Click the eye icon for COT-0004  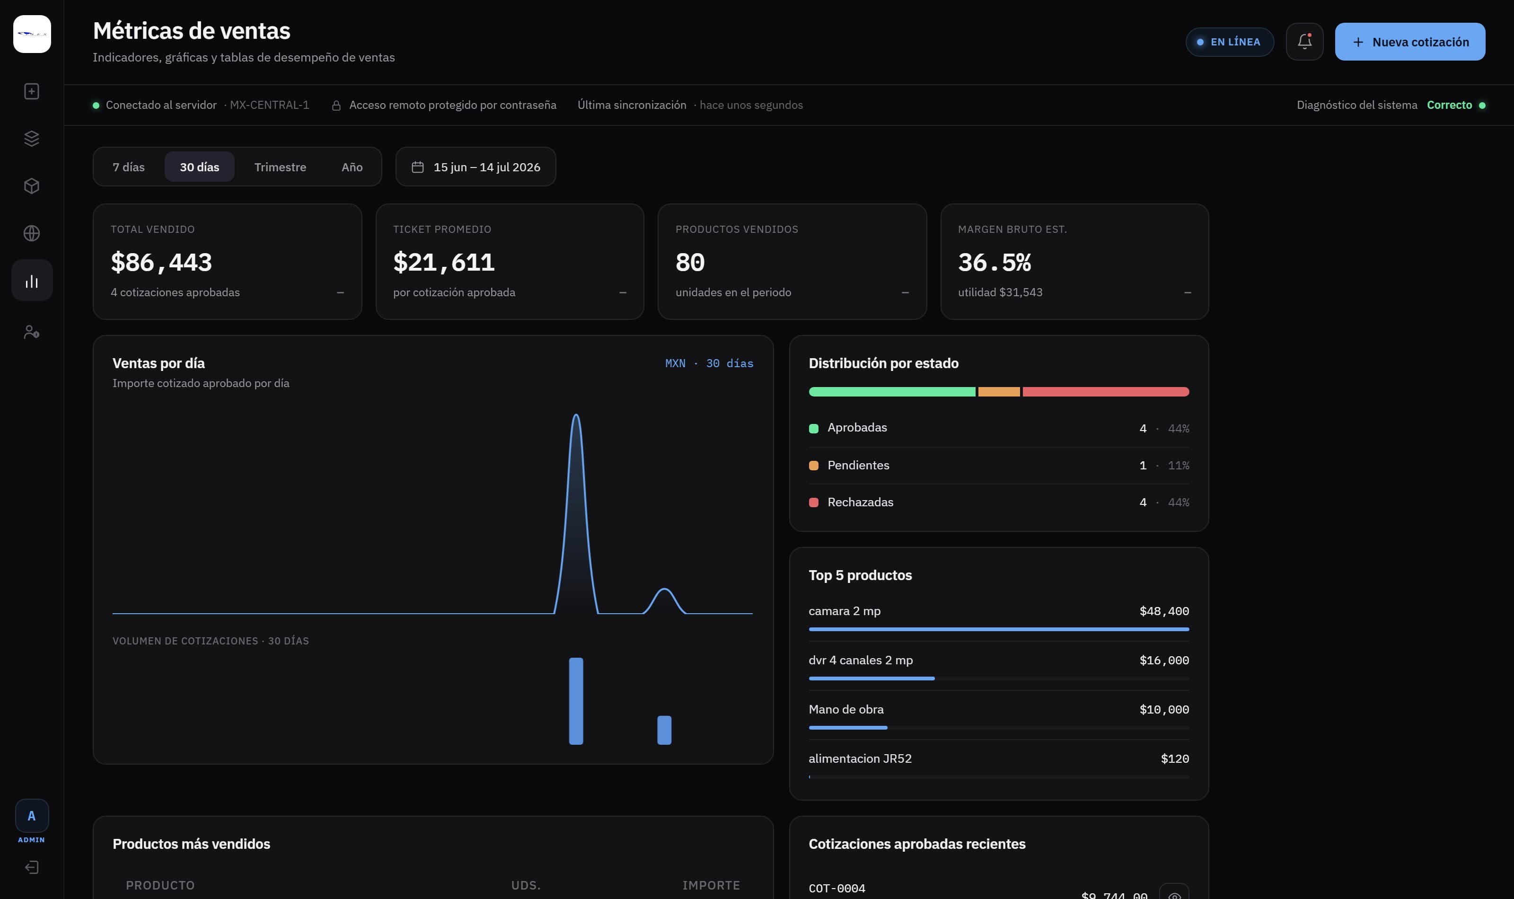click(1174, 893)
